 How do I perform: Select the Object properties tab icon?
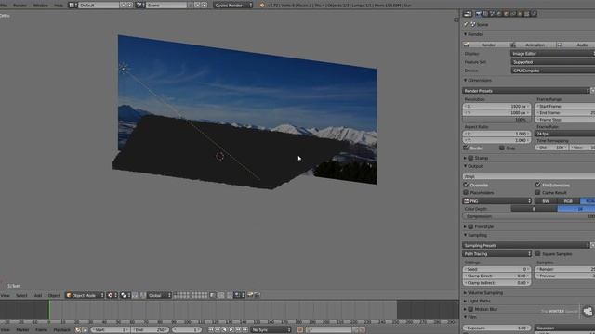click(506, 14)
